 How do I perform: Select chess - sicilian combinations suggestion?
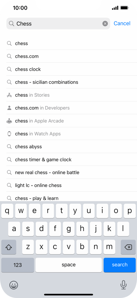[72, 82]
